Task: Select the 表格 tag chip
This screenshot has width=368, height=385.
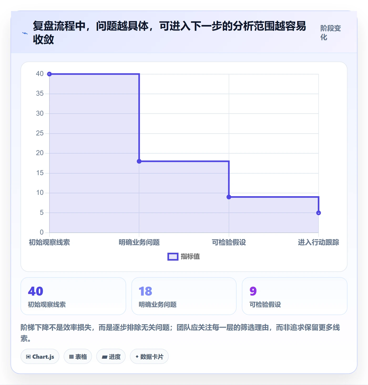Action: tap(78, 357)
